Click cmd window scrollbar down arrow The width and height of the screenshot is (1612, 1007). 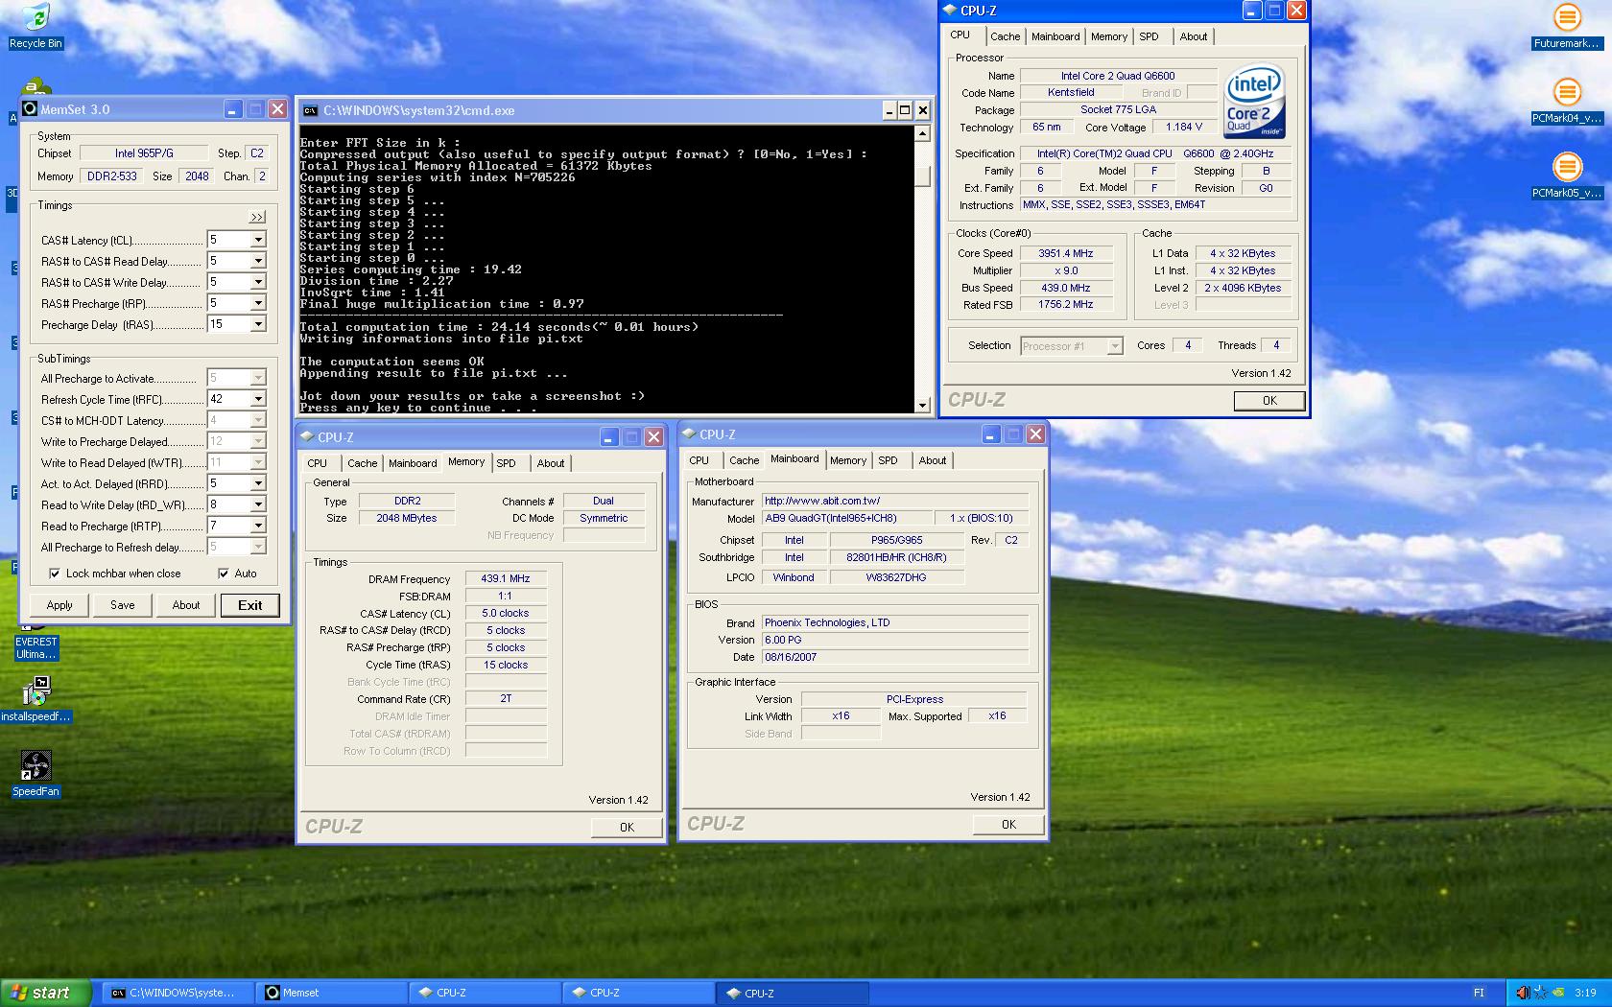point(922,405)
